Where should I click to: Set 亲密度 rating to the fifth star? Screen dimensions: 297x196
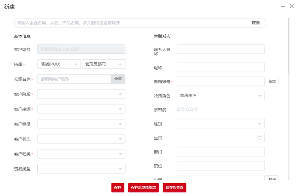(x=196, y=110)
